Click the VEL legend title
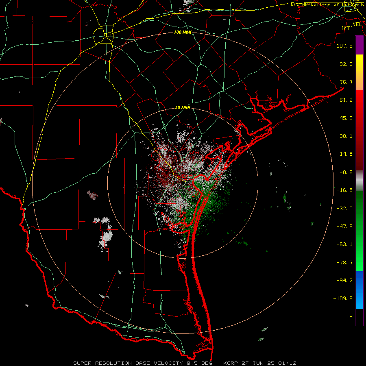The height and width of the screenshot is (366, 366). pos(357,24)
